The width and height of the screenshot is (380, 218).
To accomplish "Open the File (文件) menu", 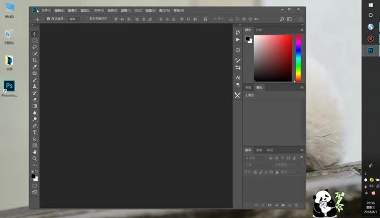I will (46, 11).
